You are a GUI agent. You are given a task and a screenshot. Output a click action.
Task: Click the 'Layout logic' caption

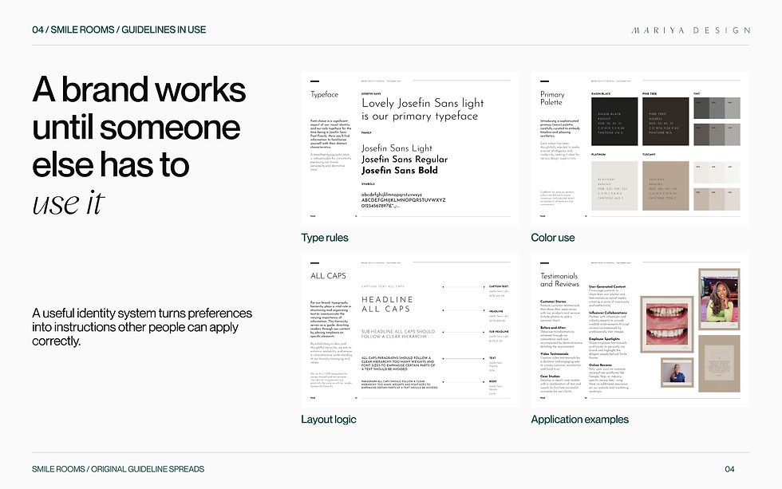329,420
